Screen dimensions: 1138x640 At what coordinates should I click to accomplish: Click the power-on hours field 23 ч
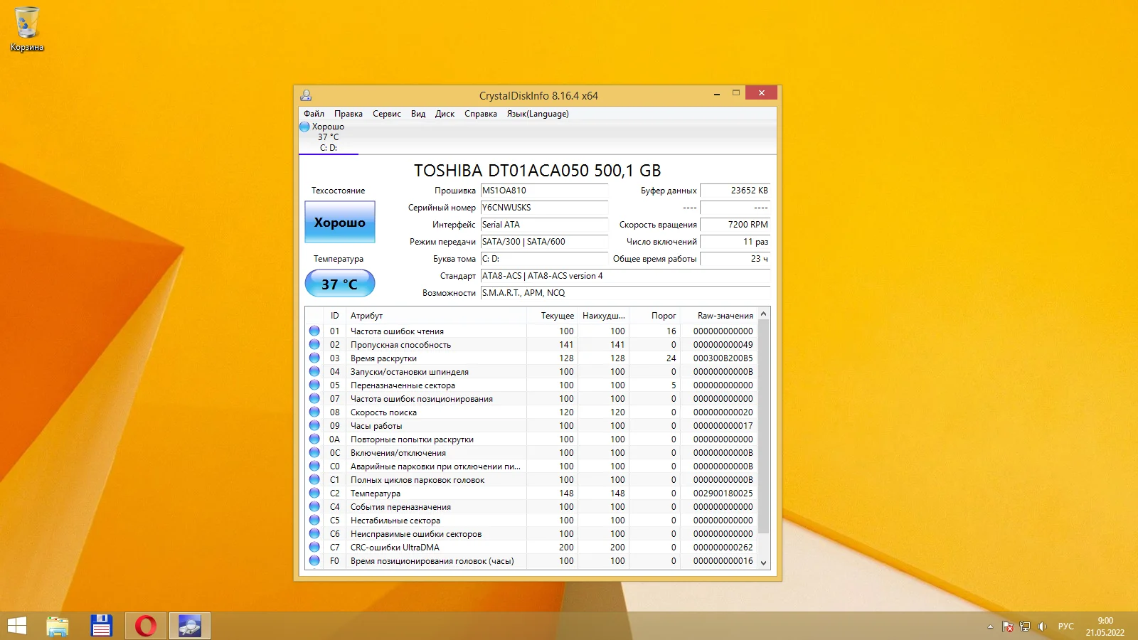pos(735,259)
